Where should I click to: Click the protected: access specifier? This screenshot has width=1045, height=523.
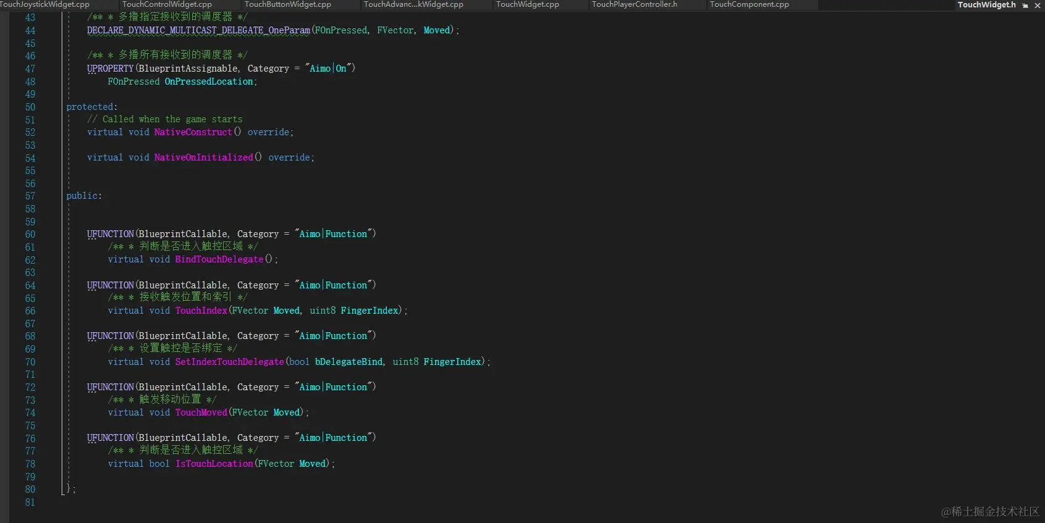pos(91,107)
